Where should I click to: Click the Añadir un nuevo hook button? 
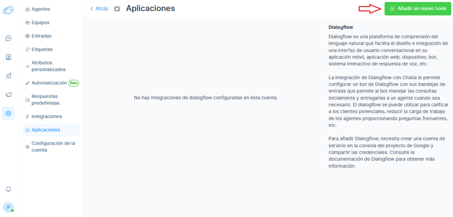point(418,9)
